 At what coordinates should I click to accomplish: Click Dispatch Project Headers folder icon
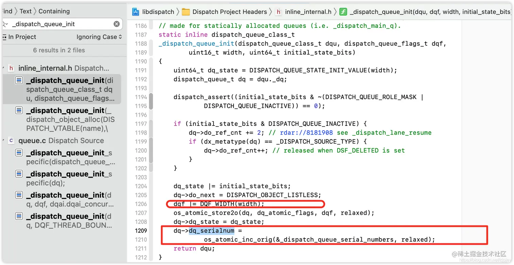186,12
